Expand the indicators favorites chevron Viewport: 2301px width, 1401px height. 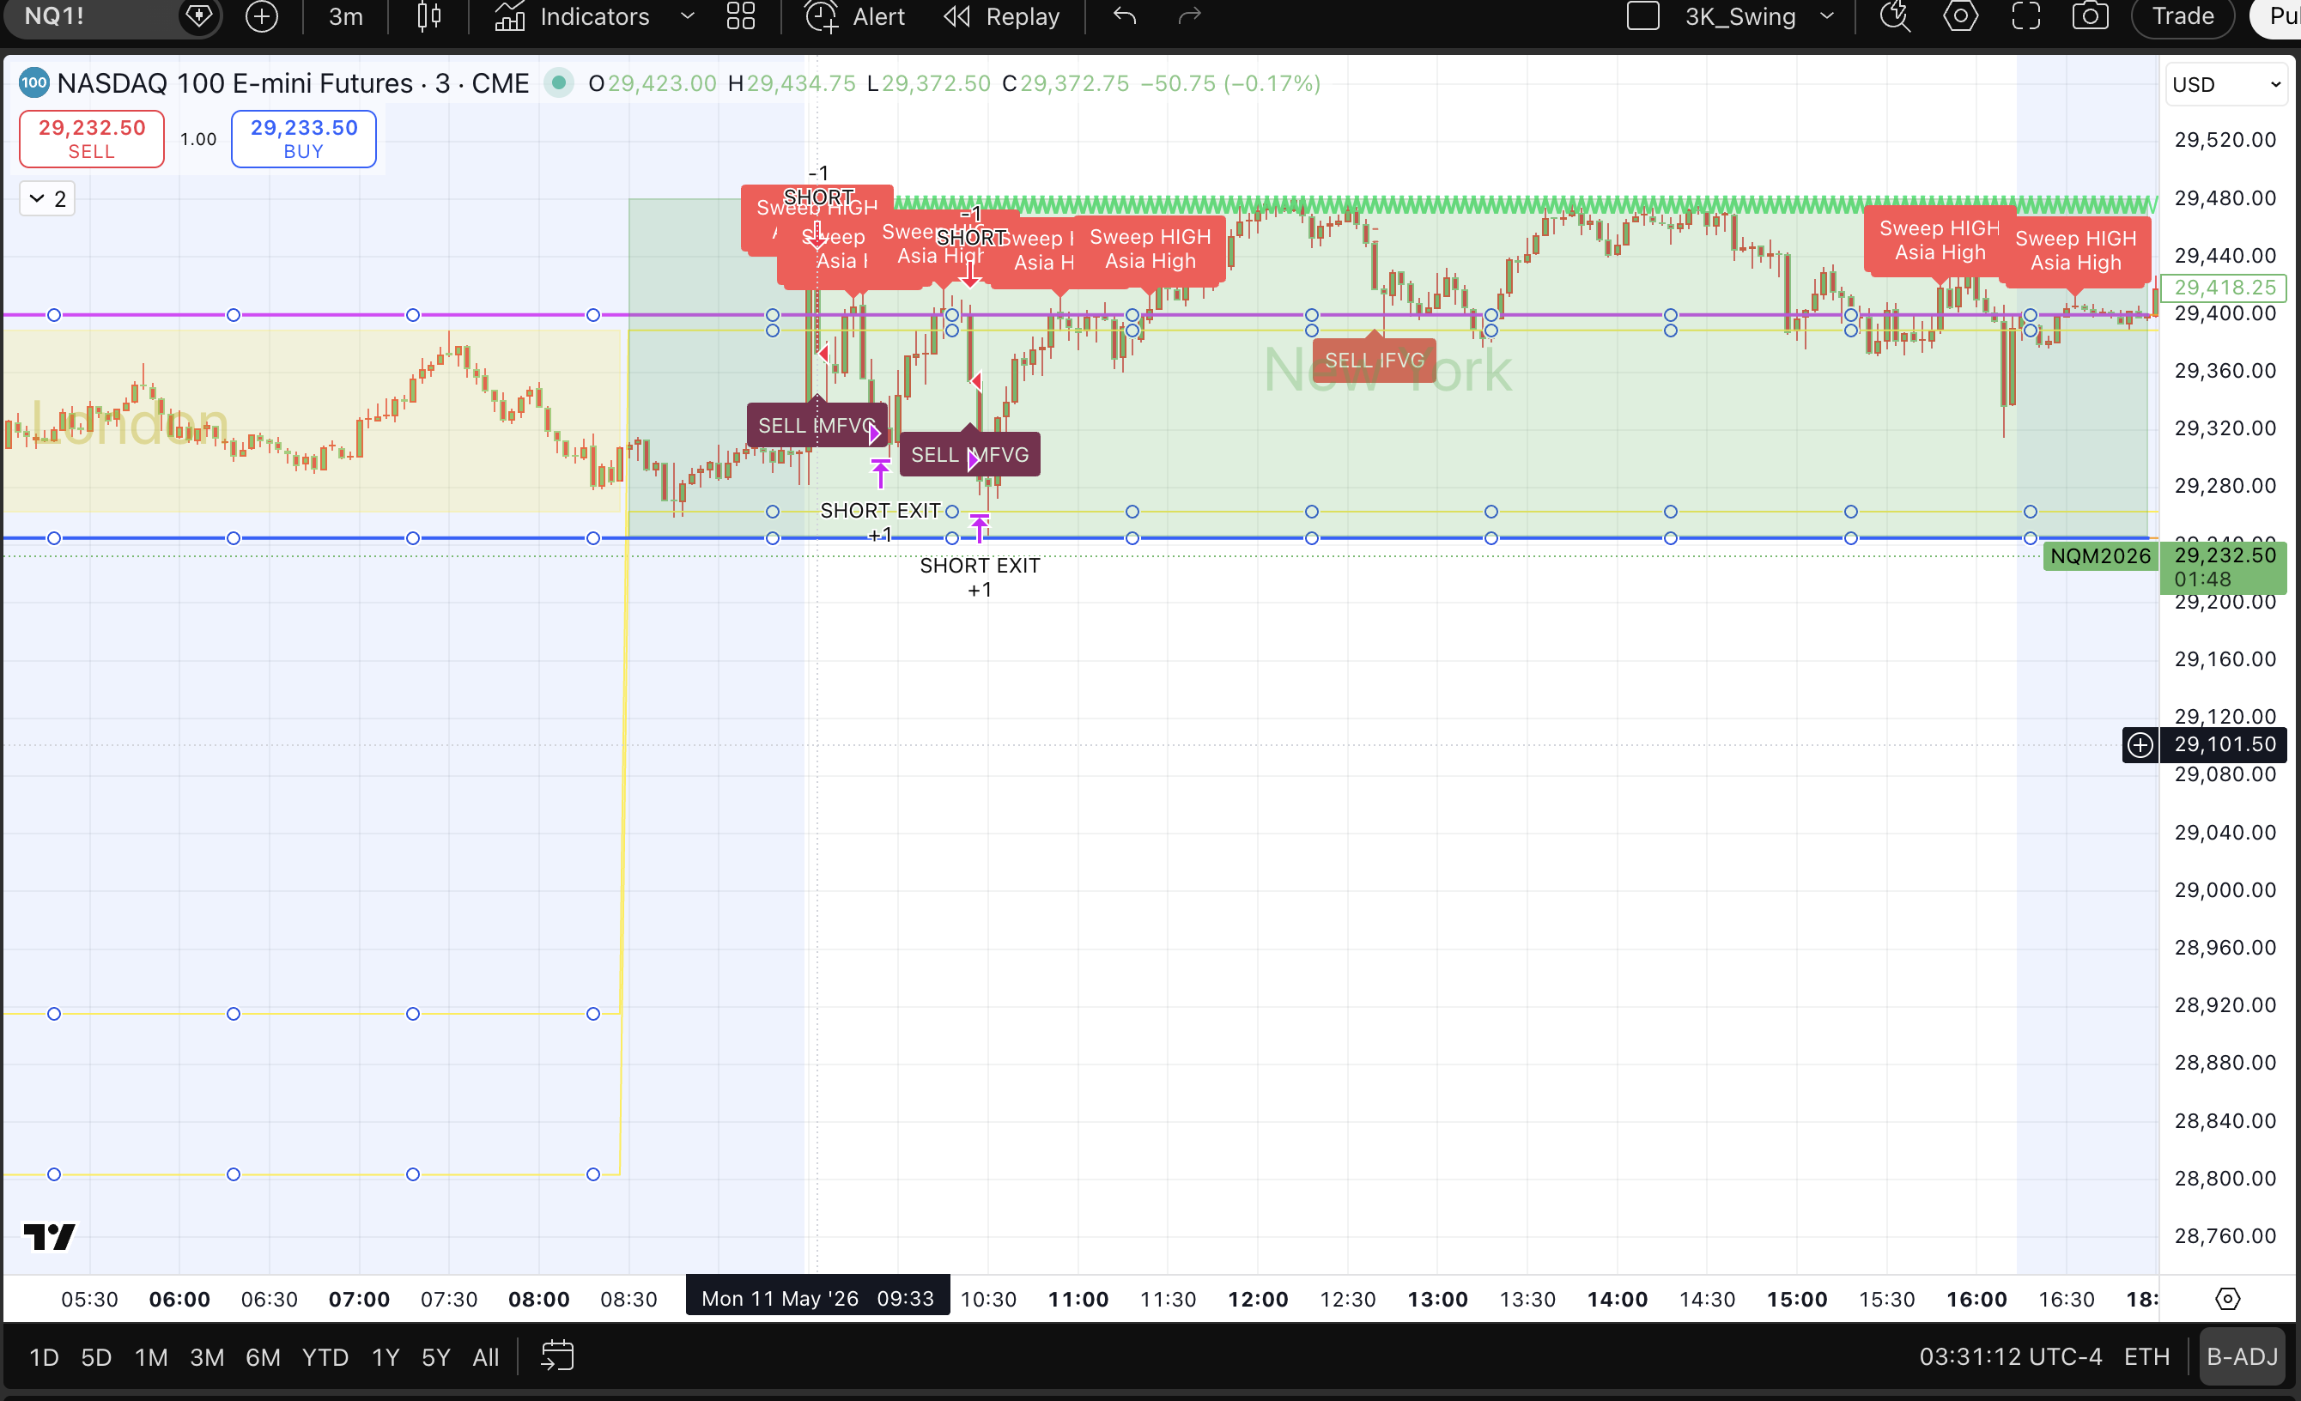pos(688,15)
